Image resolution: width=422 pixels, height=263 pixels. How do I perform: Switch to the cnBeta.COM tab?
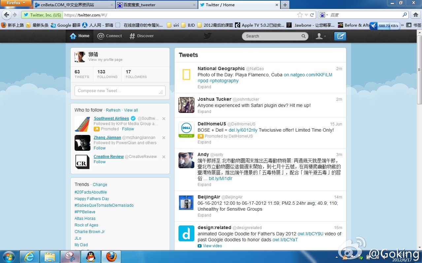(74, 5)
